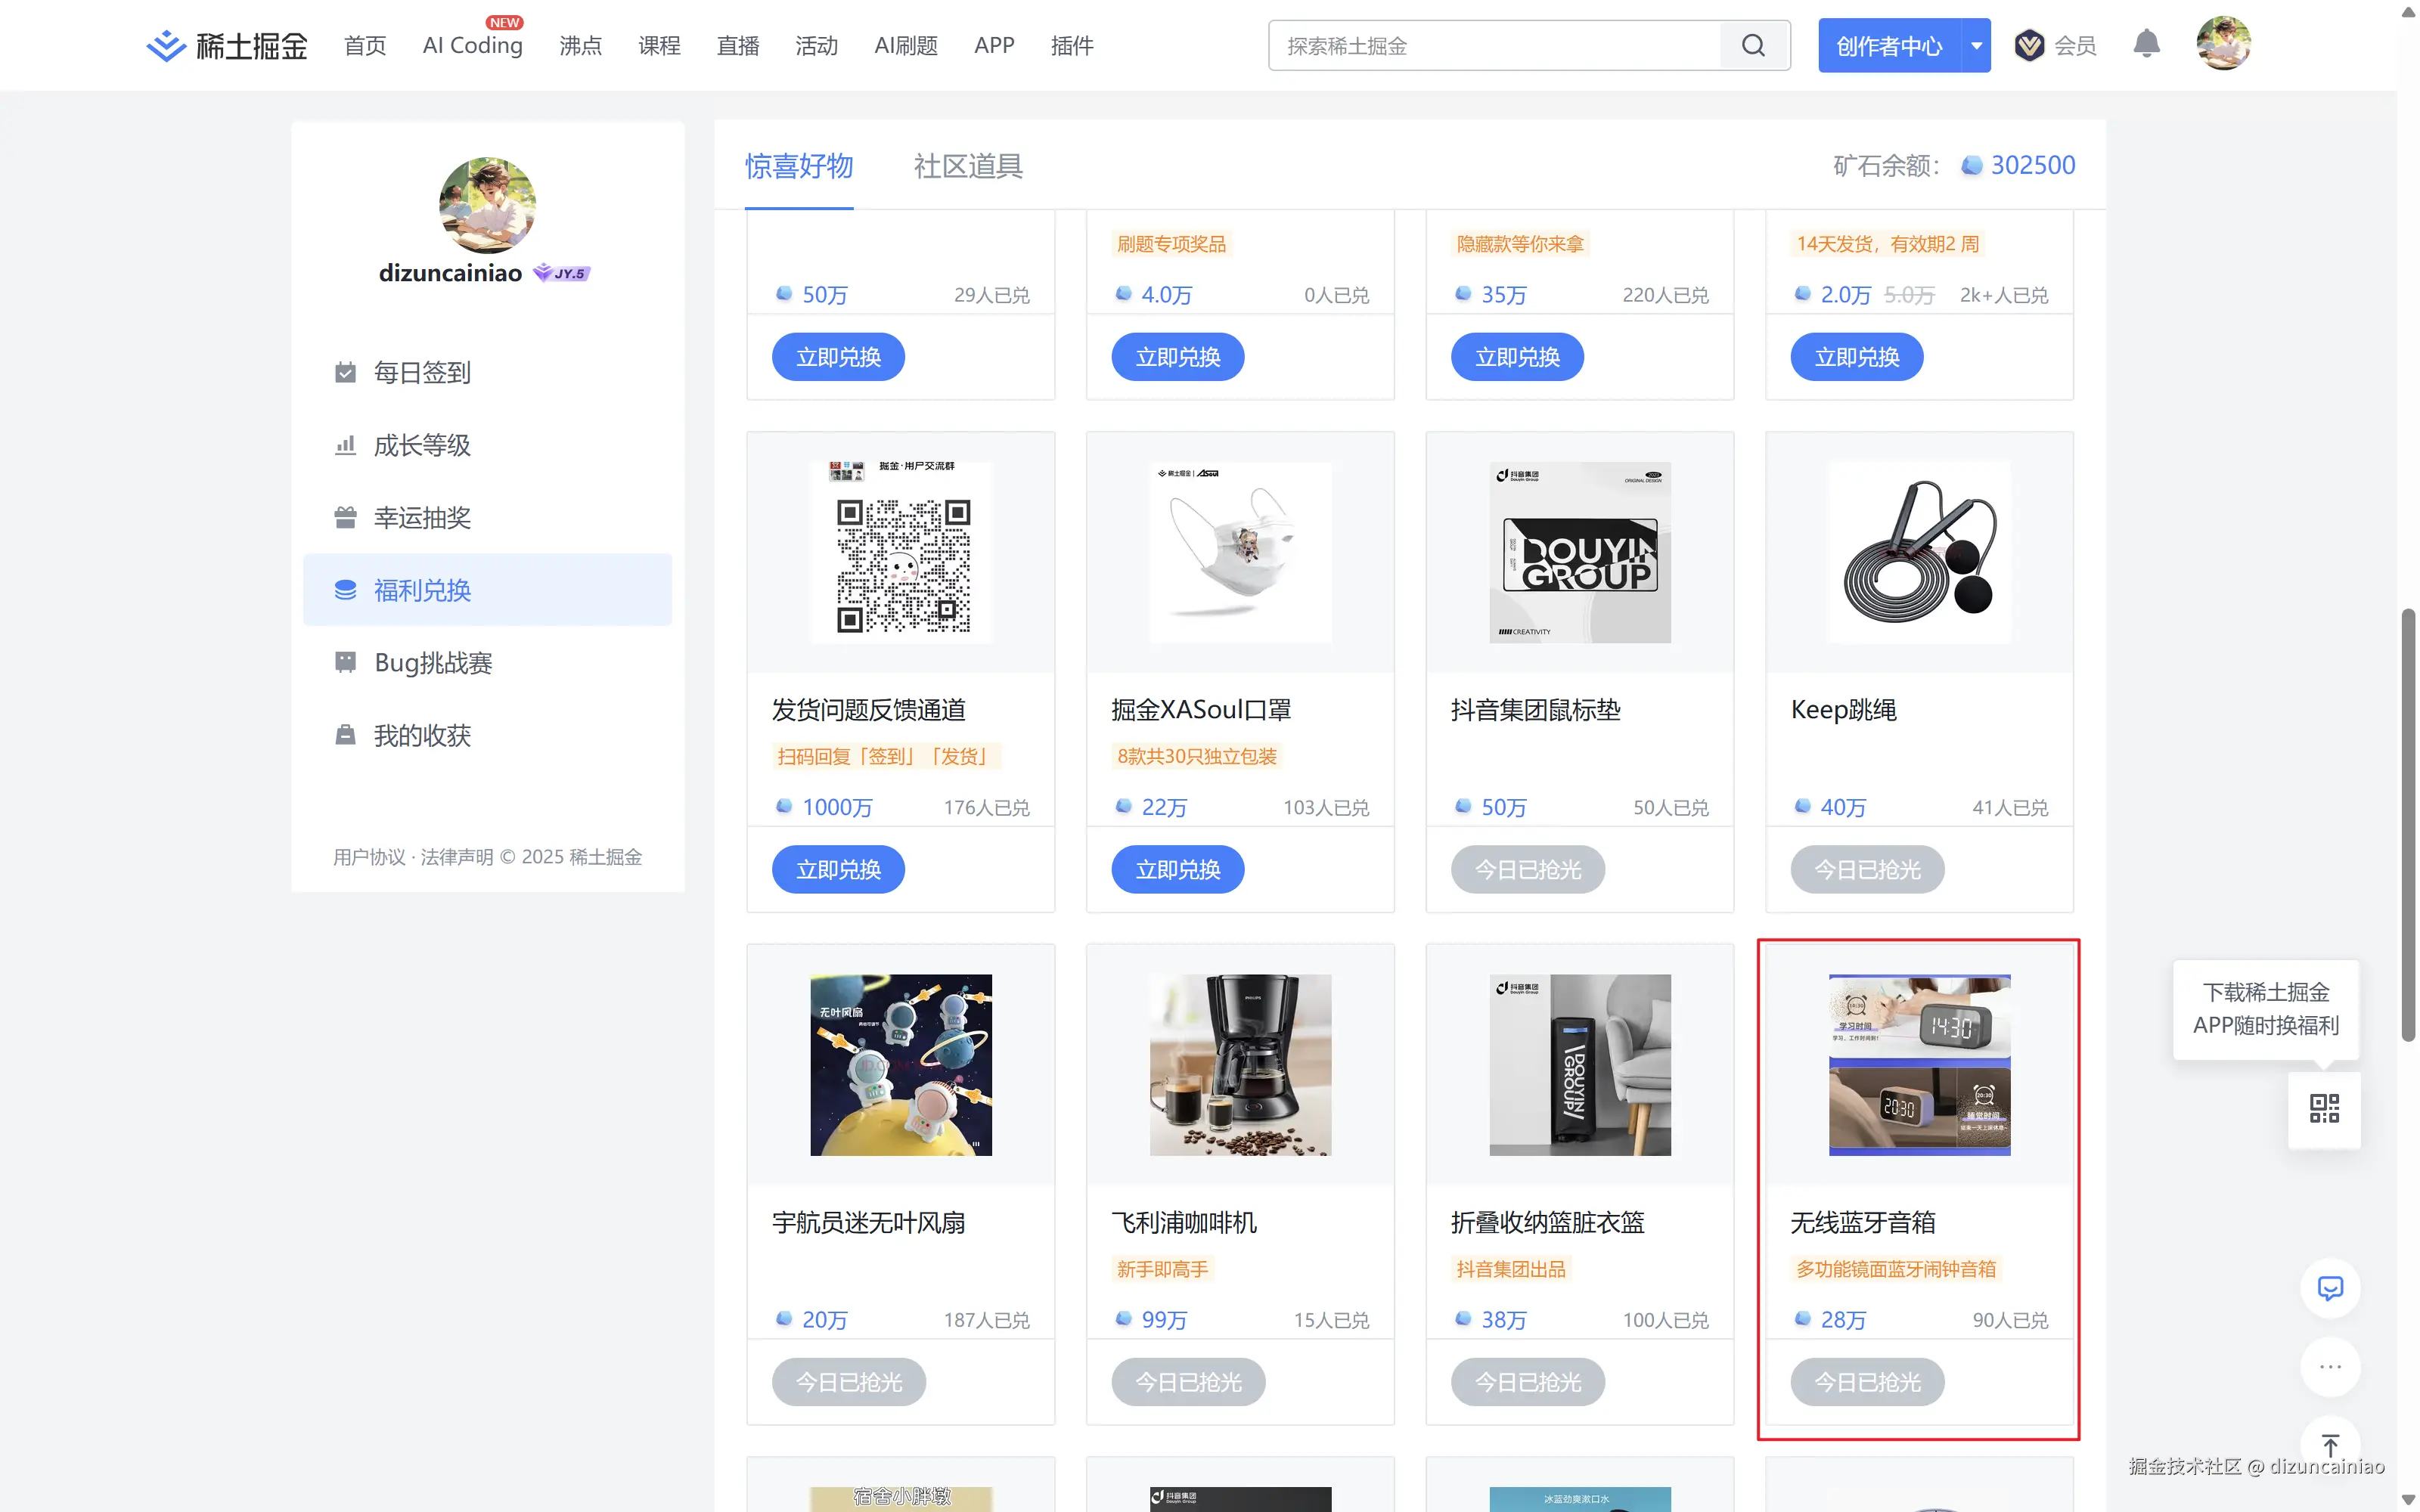This screenshot has height=1512, width=2420.
Task: Open the floating QR code download icon
Action: point(2324,1108)
